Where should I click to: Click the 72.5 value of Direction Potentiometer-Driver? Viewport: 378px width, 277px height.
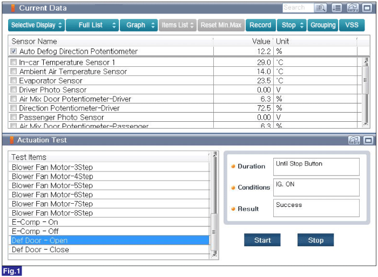[264, 108]
